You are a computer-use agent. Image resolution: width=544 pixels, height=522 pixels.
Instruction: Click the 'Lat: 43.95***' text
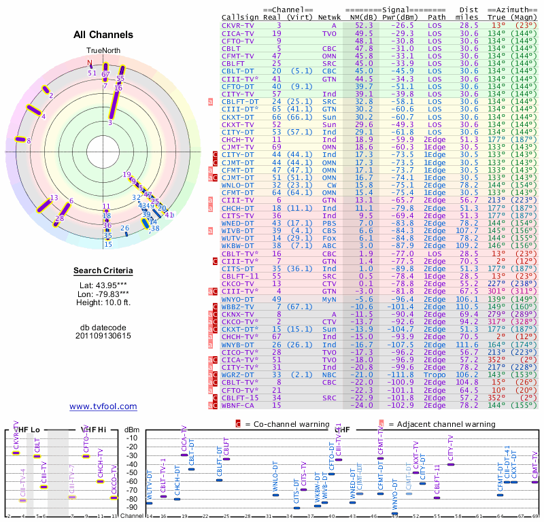pyautogui.click(x=103, y=285)
